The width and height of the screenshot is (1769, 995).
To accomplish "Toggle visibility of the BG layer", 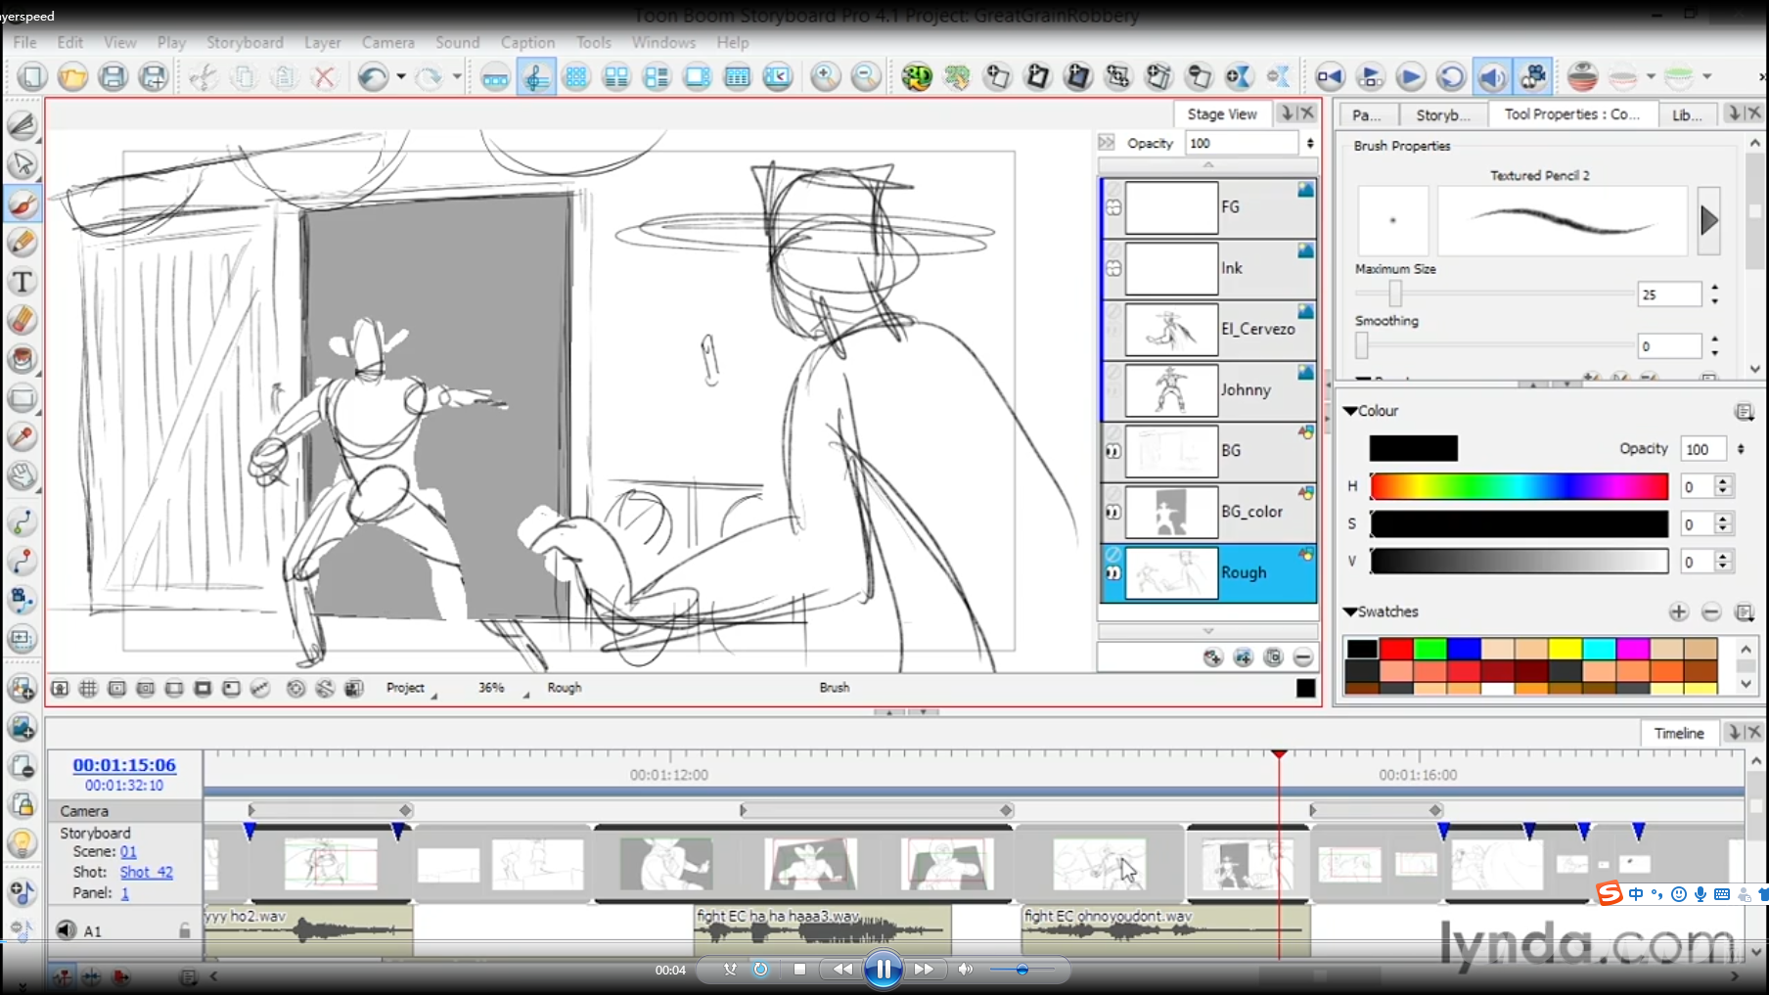I will (x=1113, y=451).
